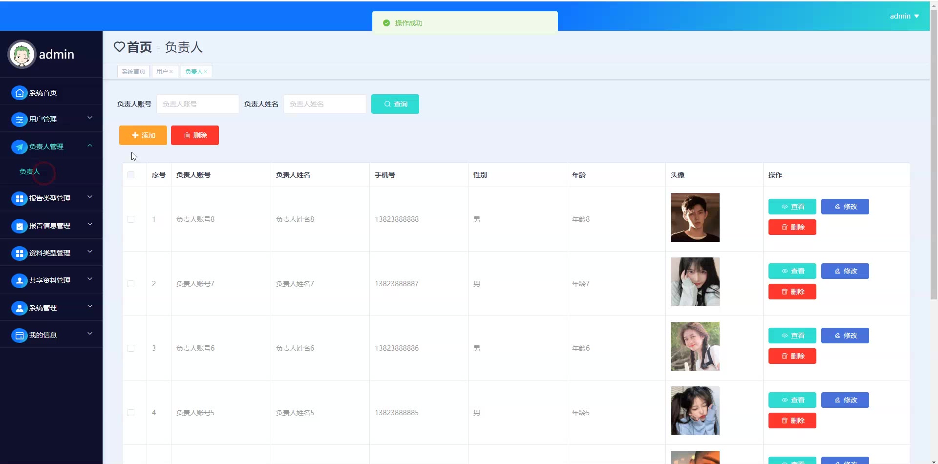
Task: Click the admin avatar image in sidebar
Action: [21, 54]
